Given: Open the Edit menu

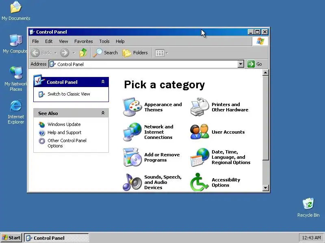Looking at the screenshot, I should coord(49,41).
